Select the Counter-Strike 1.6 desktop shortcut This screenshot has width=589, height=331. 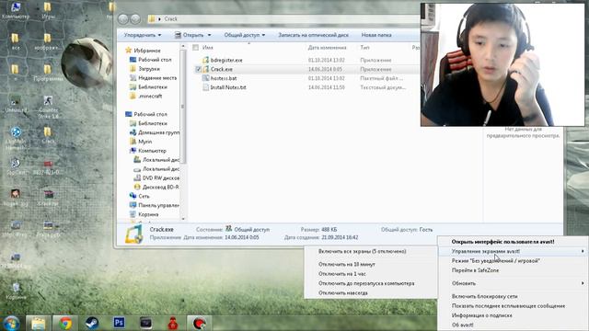click(48, 107)
